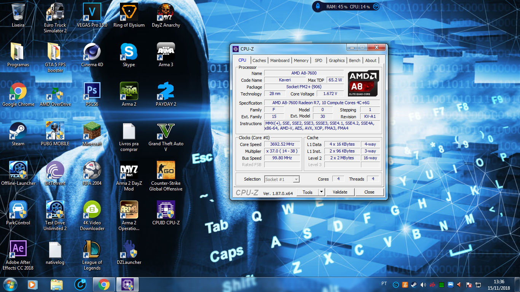Select the nativelog file icon
This screenshot has width=520, height=292.
(x=55, y=252)
